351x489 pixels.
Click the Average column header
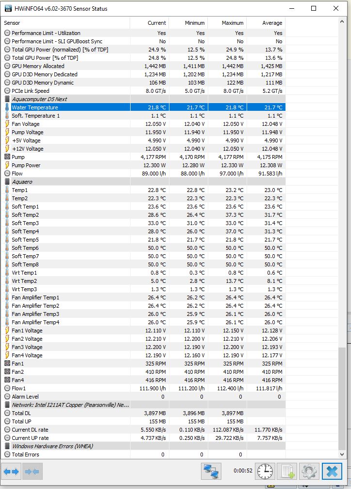[266, 23]
